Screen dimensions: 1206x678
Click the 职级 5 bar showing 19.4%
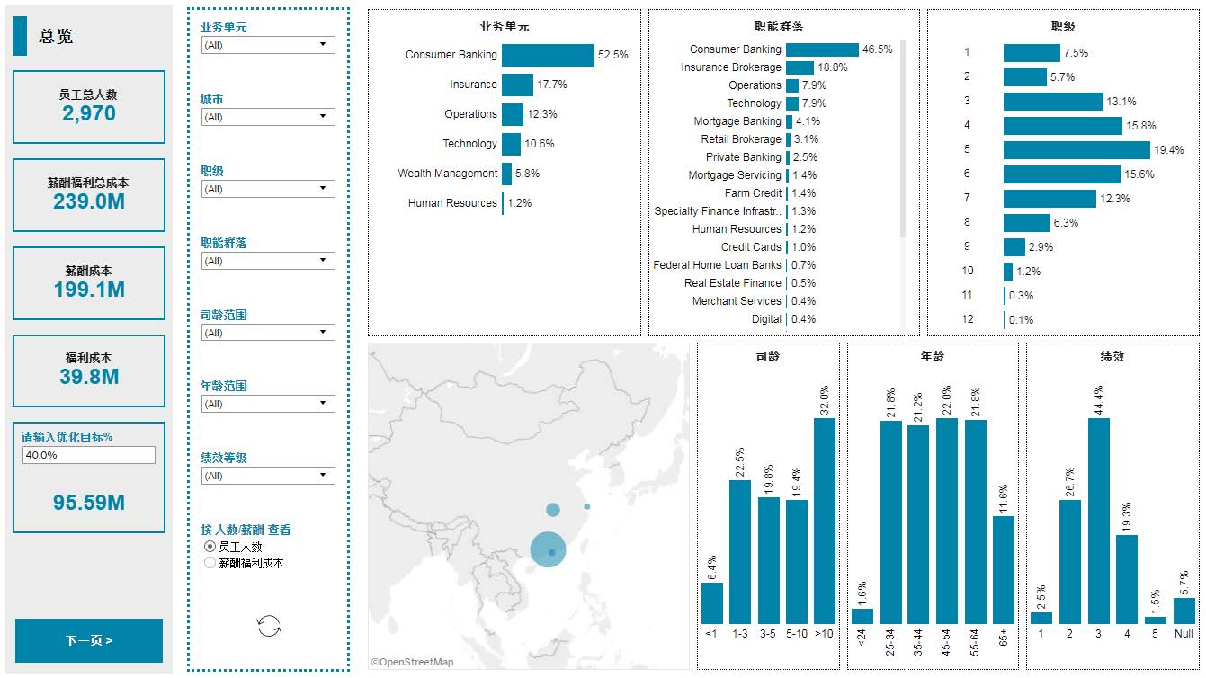pyautogui.click(x=1076, y=150)
